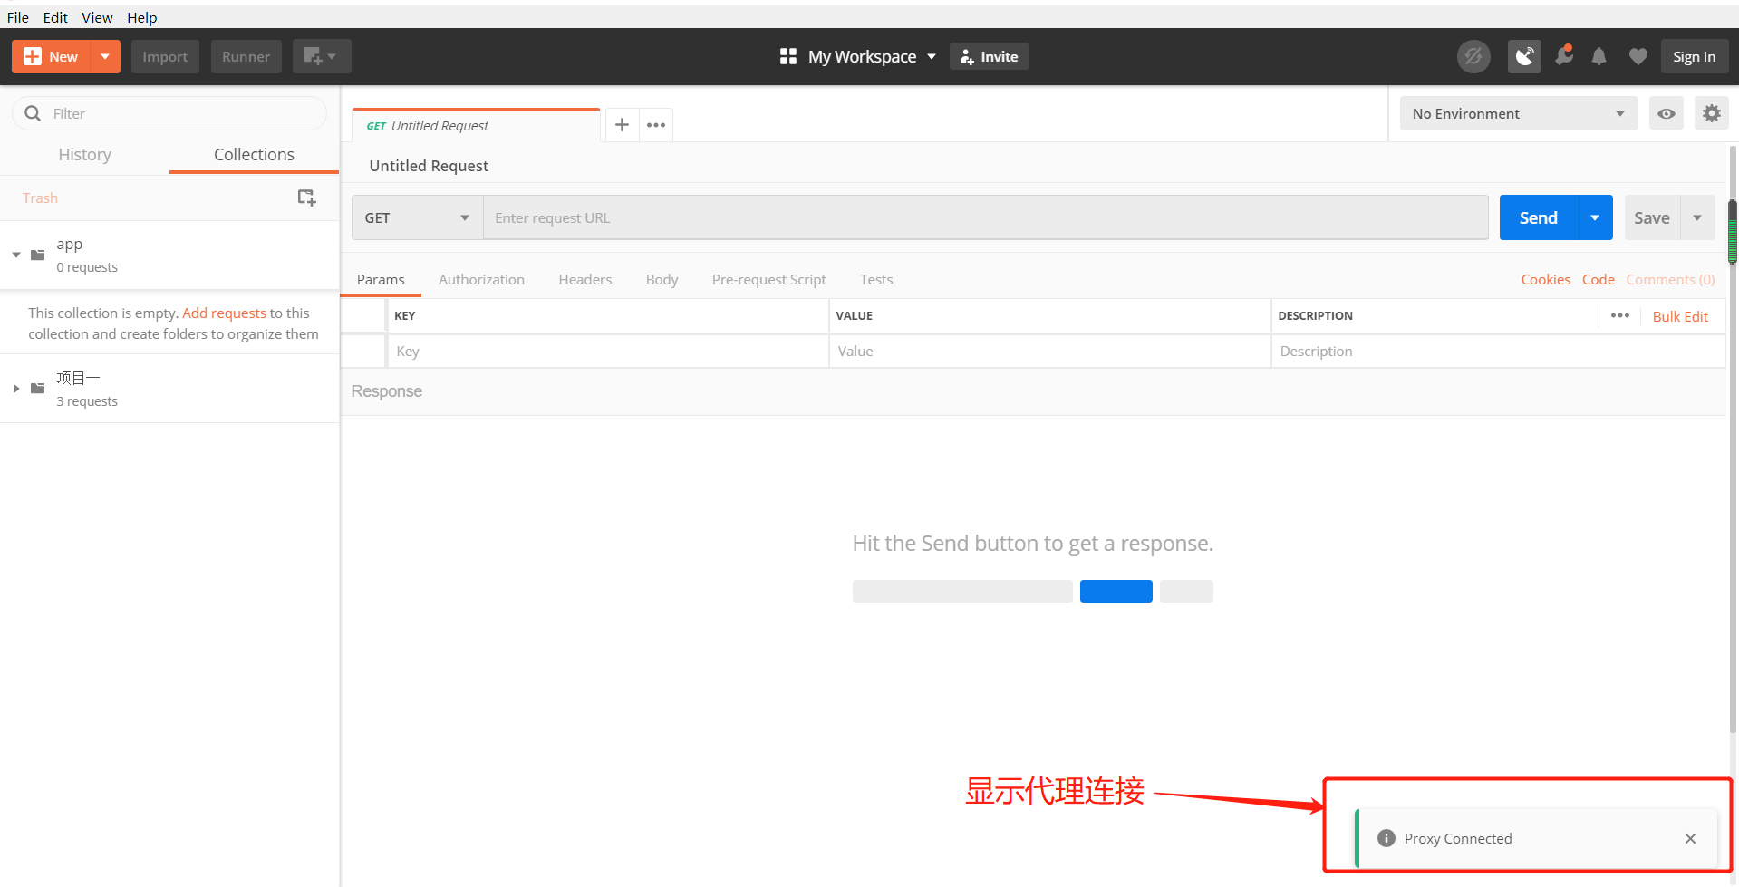Open the New button dropdown arrow

tap(105, 57)
